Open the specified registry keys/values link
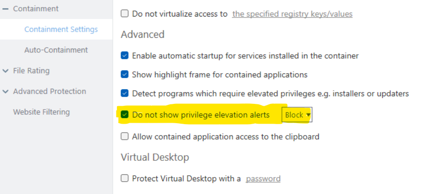 [x=292, y=14]
